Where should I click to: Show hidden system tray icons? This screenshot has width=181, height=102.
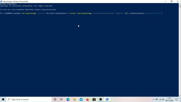tap(153, 99)
